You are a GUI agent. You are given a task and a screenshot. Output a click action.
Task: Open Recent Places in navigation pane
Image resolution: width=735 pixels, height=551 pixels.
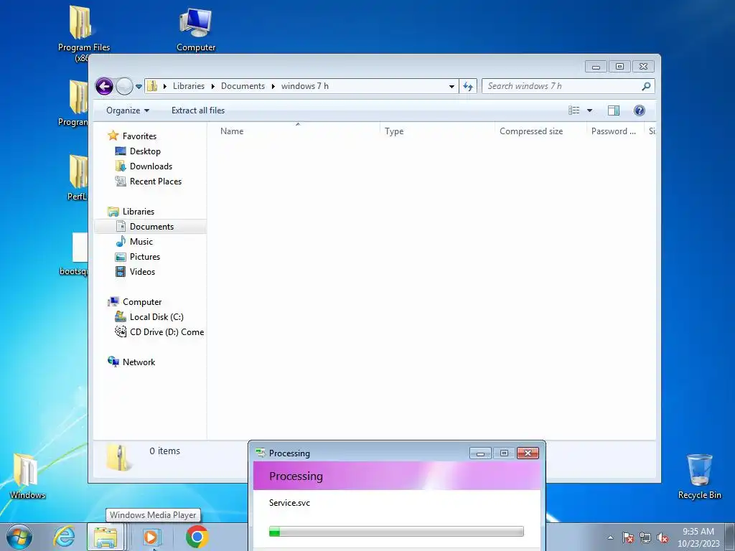point(155,182)
